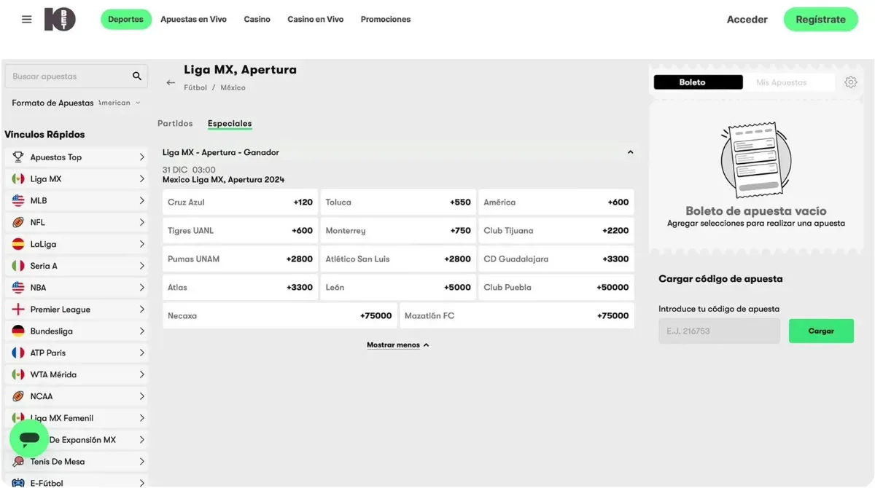Open the Casino menu item
The width and height of the screenshot is (875, 488).
[x=257, y=20]
